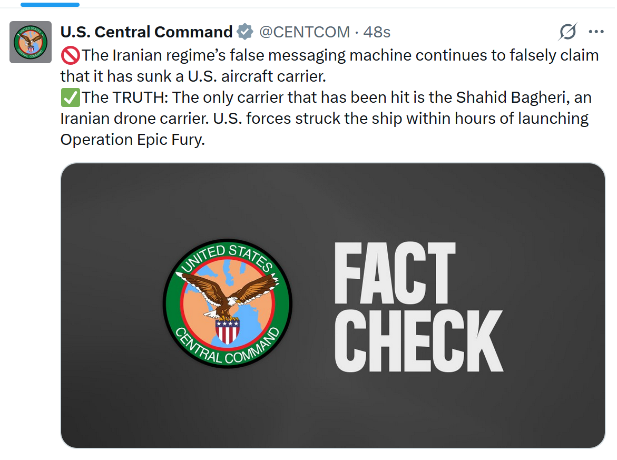Click the large FACT CHECK headline
The image size is (617, 460).
(418, 307)
